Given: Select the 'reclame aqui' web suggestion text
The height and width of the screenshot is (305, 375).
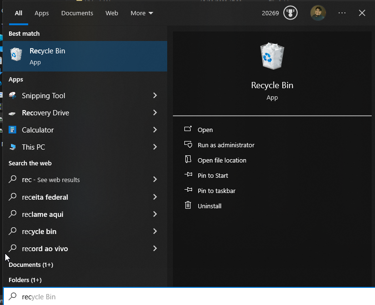Looking at the screenshot, I should (43, 214).
